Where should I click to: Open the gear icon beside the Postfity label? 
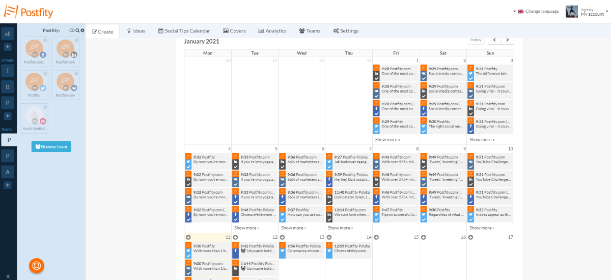(82, 30)
